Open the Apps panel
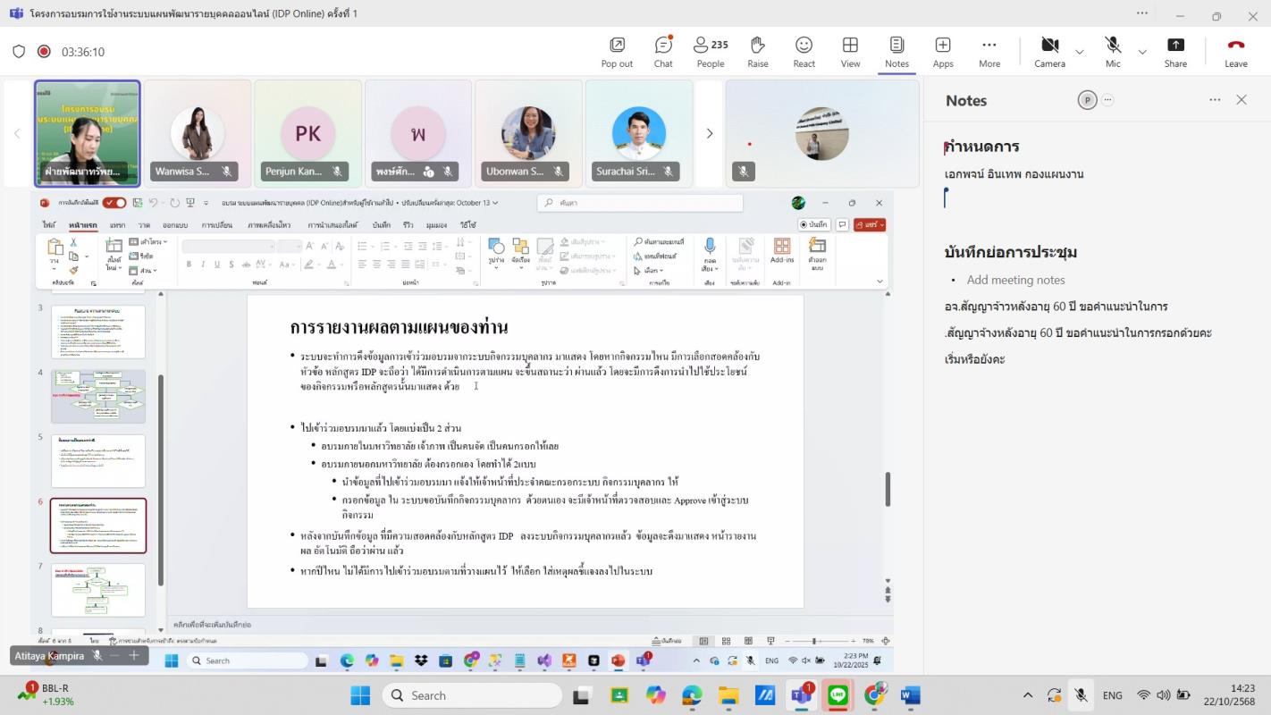The width and height of the screenshot is (1271, 715). (x=943, y=52)
